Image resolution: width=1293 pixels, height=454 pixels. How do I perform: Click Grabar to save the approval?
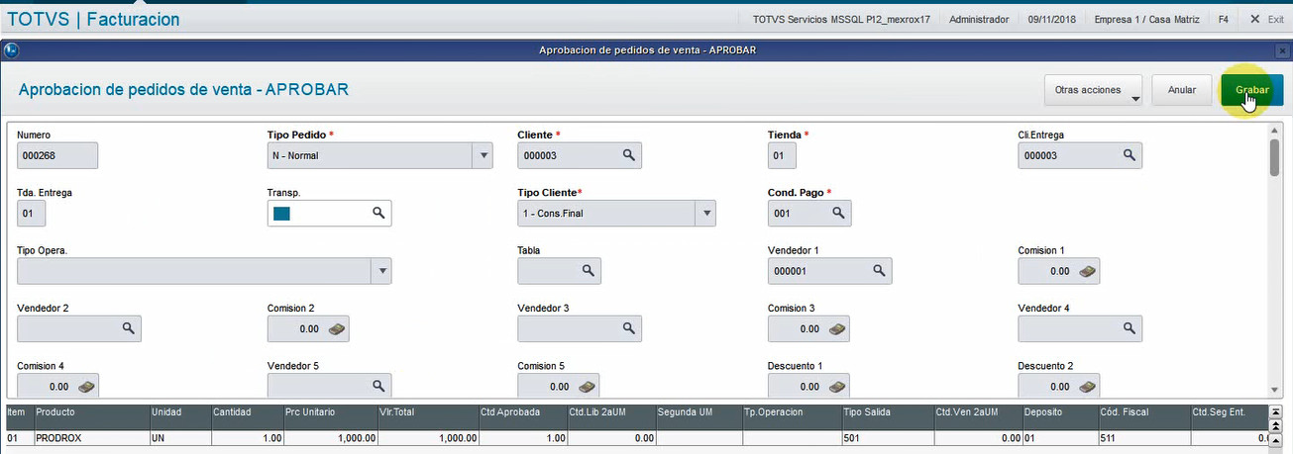click(1251, 90)
